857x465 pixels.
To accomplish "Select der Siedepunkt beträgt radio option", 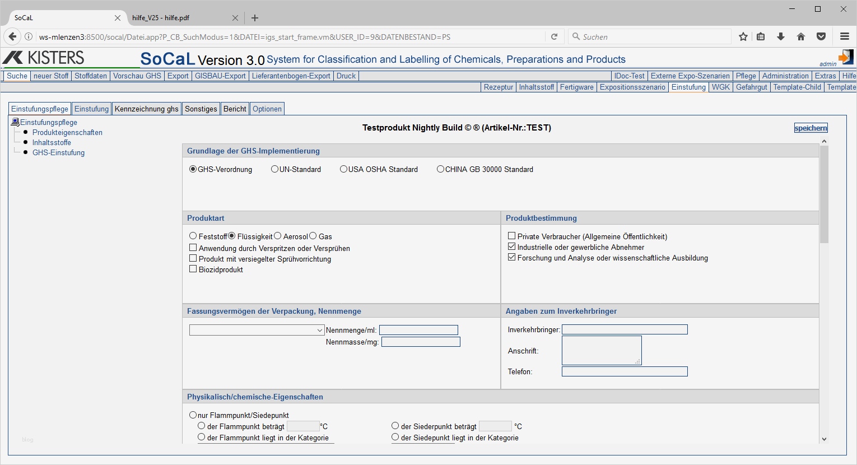I will click(x=395, y=426).
